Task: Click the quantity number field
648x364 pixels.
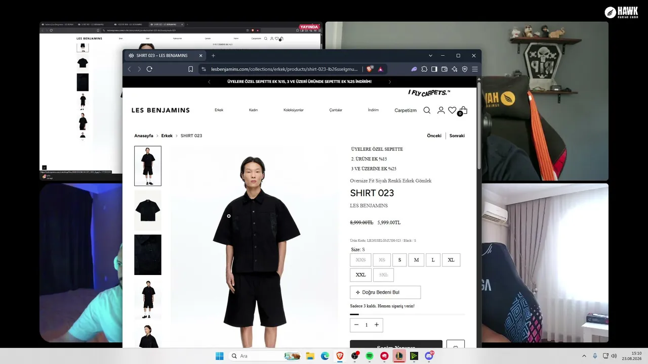Action: (367, 325)
